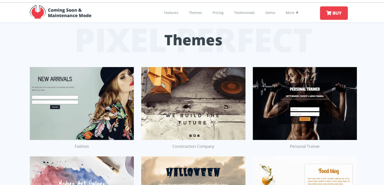Open the Modern Art Gallery theme thumbnail
The width and height of the screenshot is (384, 185).
[82, 171]
